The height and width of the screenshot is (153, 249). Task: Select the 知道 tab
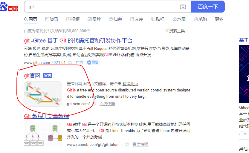(115, 19)
